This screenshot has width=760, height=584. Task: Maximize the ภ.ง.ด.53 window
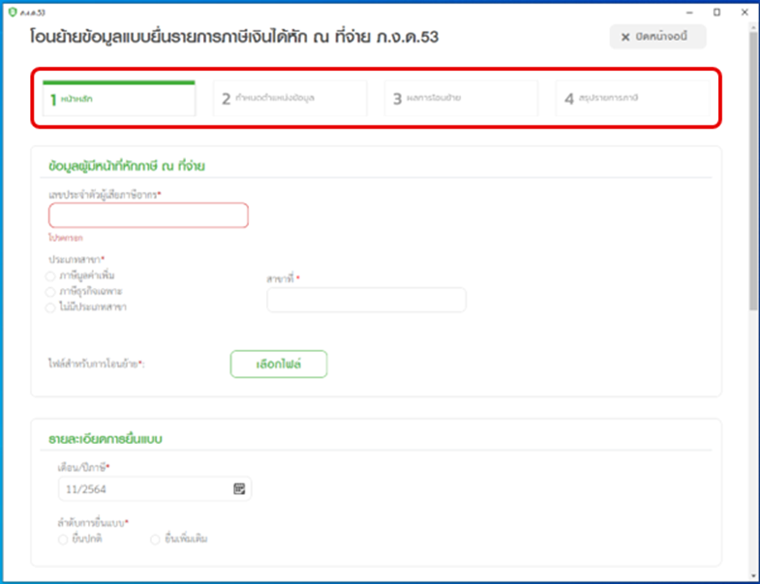pyautogui.click(x=716, y=12)
